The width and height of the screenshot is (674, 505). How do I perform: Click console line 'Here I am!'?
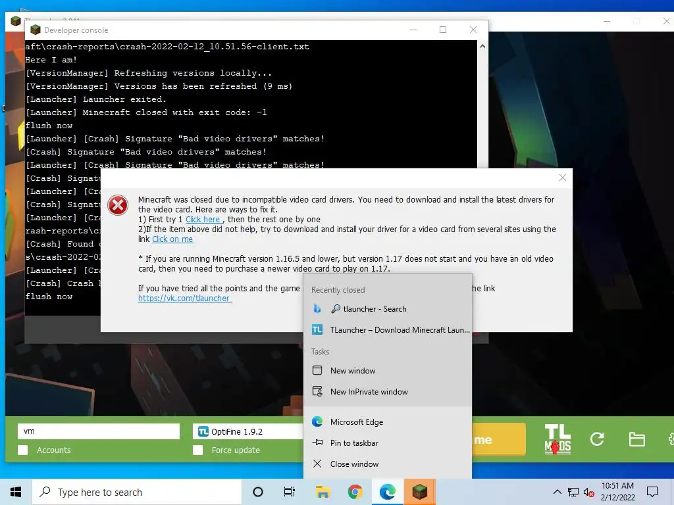coord(51,60)
